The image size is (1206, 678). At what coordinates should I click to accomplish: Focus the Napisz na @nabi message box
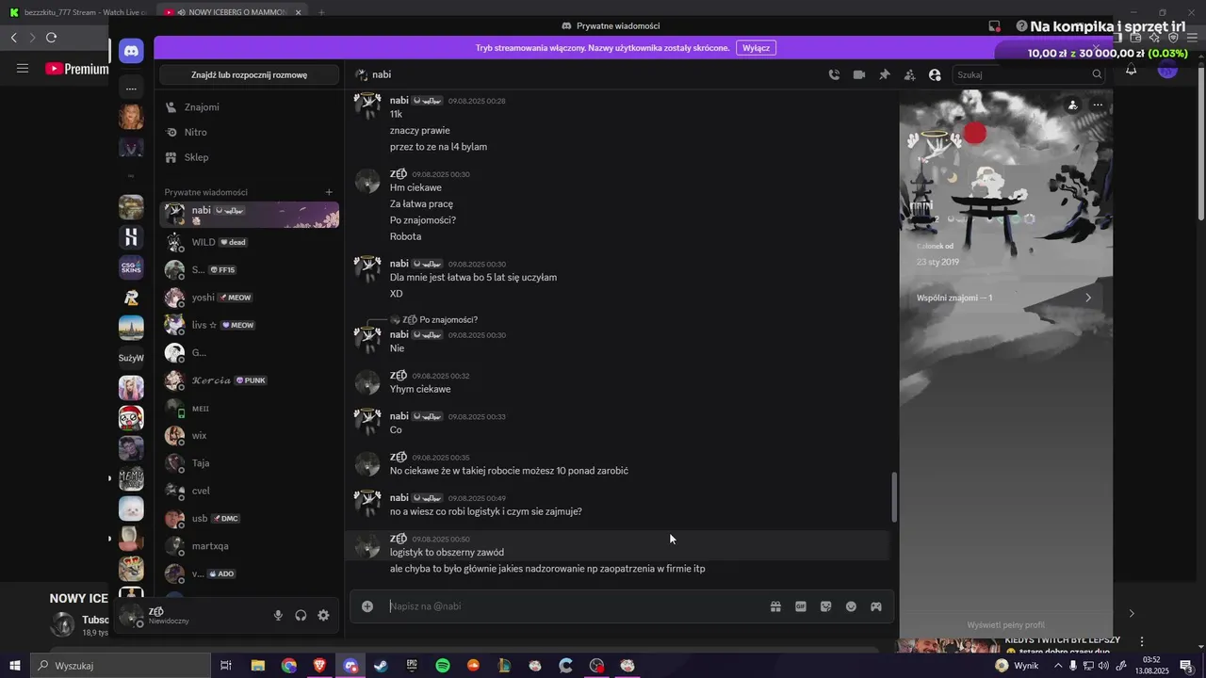click(575, 606)
